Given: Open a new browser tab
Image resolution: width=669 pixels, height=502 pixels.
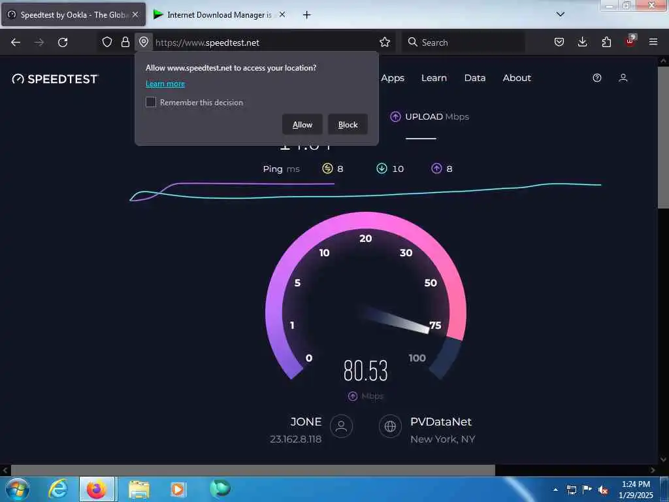Looking at the screenshot, I should (x=306, y=15).
